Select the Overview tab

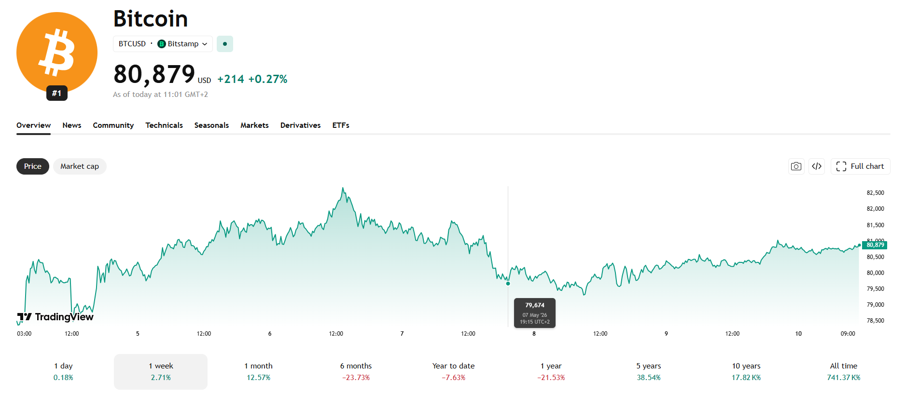33,125
